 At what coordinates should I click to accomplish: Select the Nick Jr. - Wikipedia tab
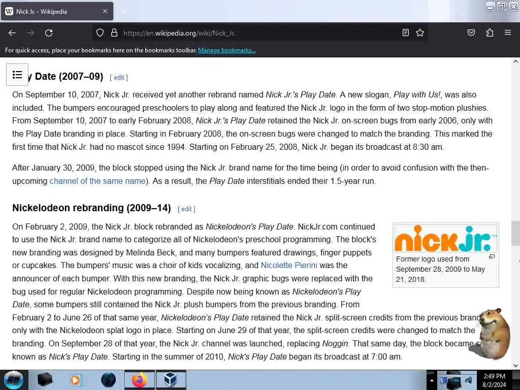57,11
